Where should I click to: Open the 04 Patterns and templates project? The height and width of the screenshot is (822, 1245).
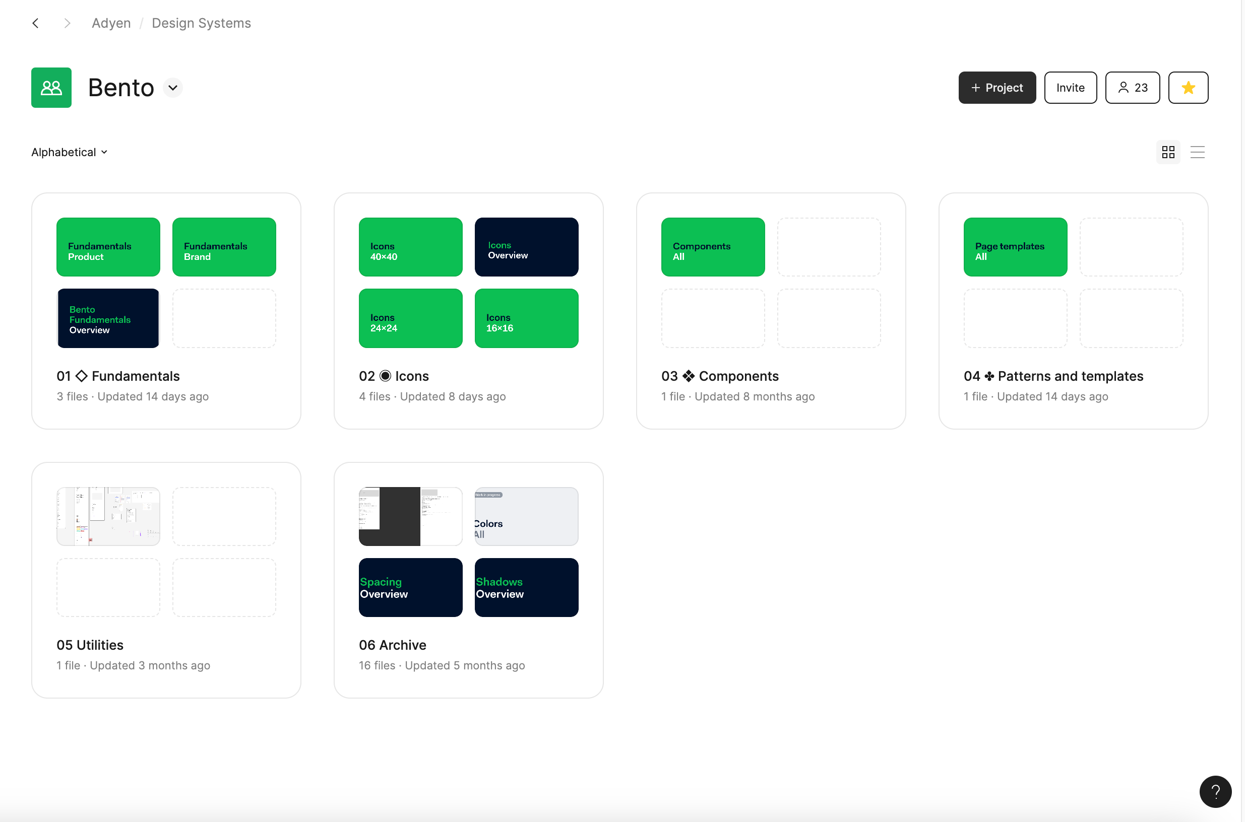click(x=1053, y=376)
